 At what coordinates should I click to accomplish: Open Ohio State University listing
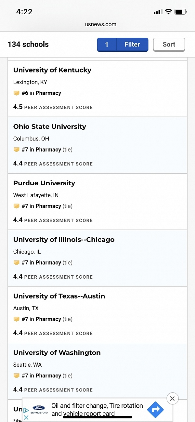pos(50,126)
